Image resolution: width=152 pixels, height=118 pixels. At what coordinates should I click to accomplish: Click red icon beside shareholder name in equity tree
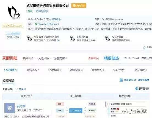118,109
